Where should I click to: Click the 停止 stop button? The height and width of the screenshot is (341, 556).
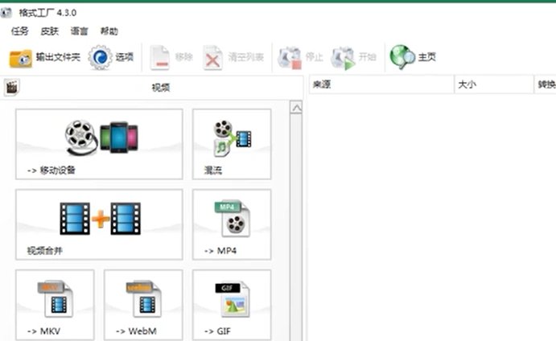click(x=300, y=57)
